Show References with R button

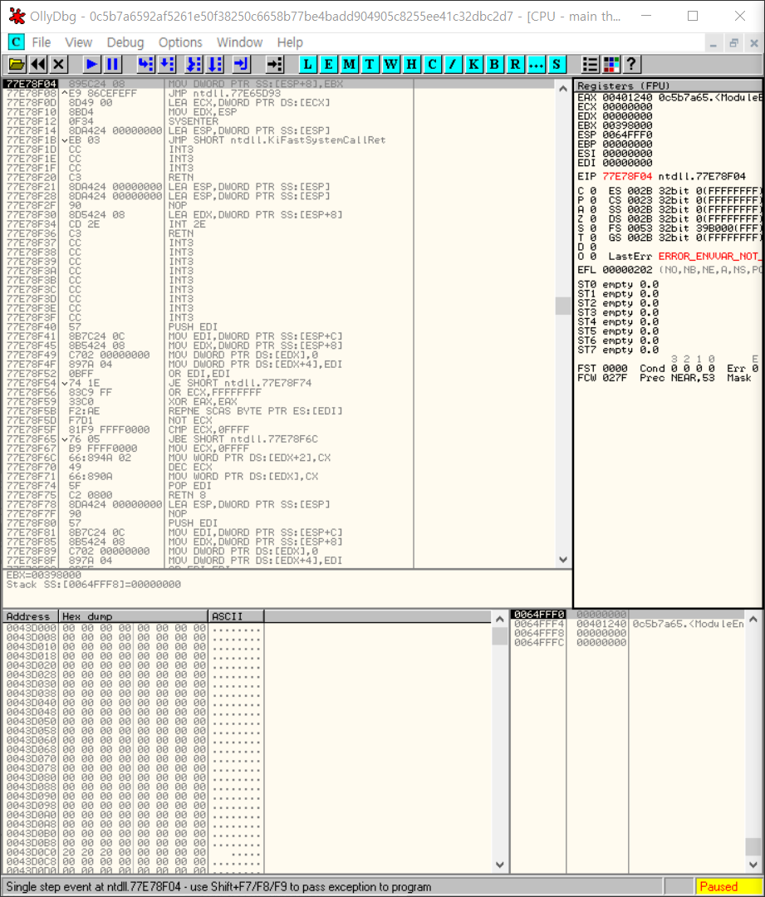click(515, 64)
